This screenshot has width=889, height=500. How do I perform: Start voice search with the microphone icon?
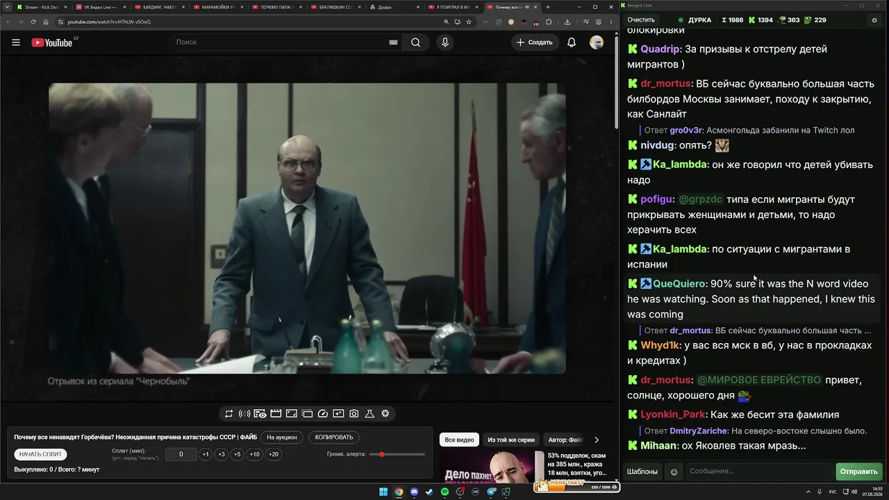click(445, 42)
